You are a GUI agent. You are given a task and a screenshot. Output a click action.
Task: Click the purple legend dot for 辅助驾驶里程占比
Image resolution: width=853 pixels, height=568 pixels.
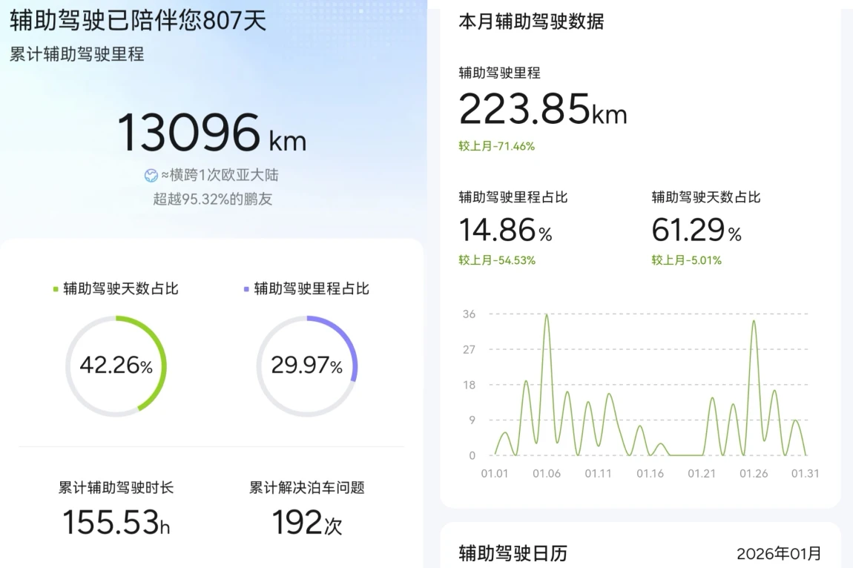pos(246,289)
